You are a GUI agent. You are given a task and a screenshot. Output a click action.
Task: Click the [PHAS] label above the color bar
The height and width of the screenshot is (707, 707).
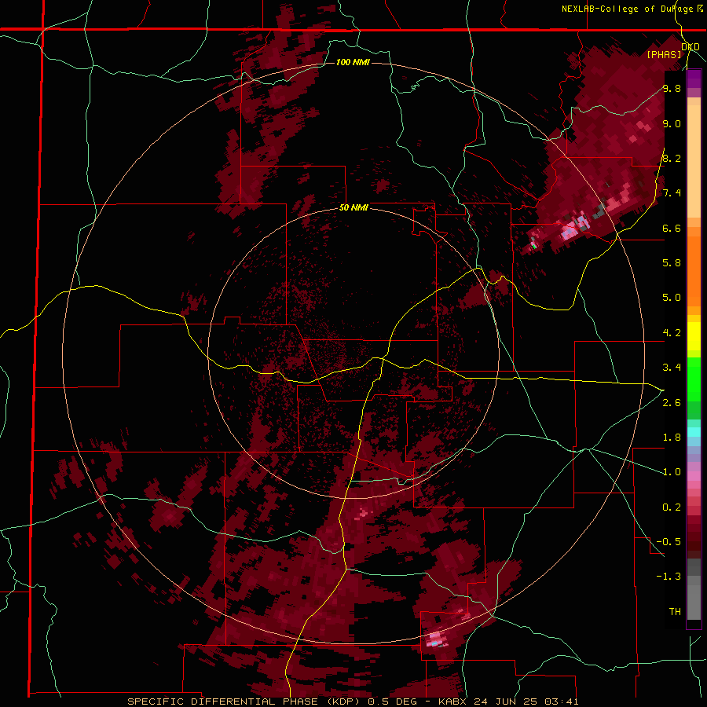664,54
